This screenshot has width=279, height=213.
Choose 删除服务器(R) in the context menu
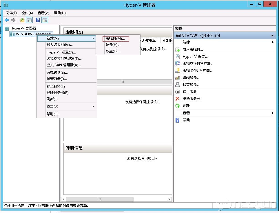(67, 93)
